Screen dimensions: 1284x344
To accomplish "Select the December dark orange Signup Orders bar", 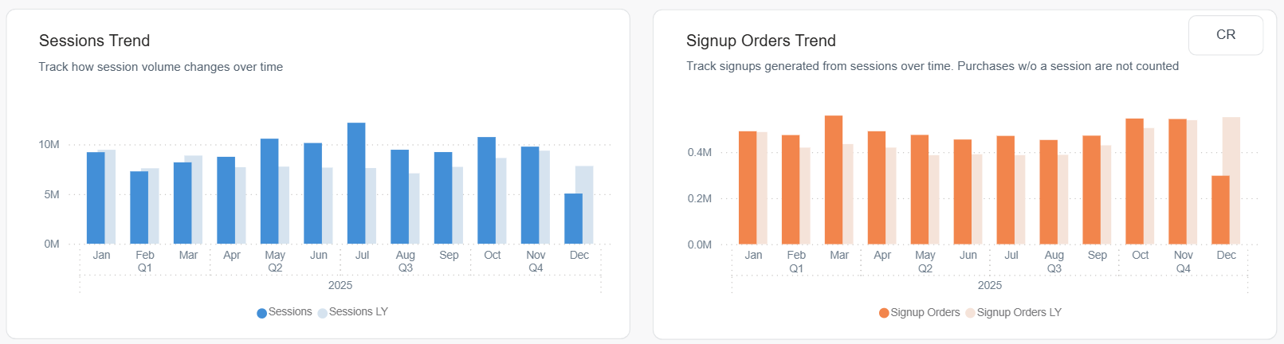I will pos(1220,209).
